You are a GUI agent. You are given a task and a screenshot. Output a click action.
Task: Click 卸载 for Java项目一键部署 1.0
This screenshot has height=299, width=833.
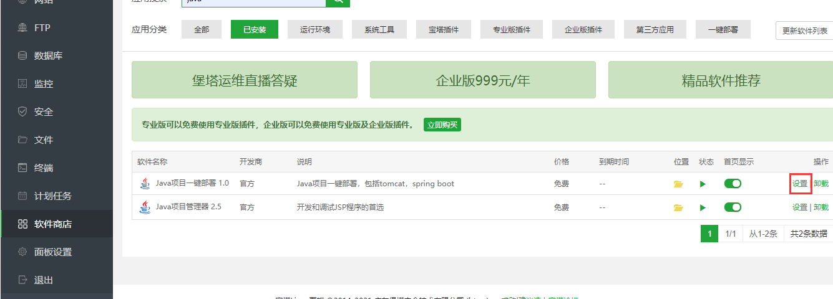(821, 184)
